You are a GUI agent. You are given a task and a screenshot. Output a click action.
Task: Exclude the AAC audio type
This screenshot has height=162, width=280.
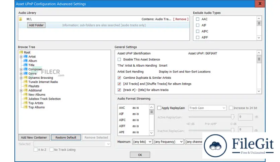[198, 19]
